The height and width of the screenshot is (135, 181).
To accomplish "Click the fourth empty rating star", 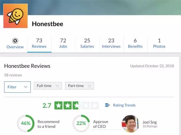I will point(86,105).
